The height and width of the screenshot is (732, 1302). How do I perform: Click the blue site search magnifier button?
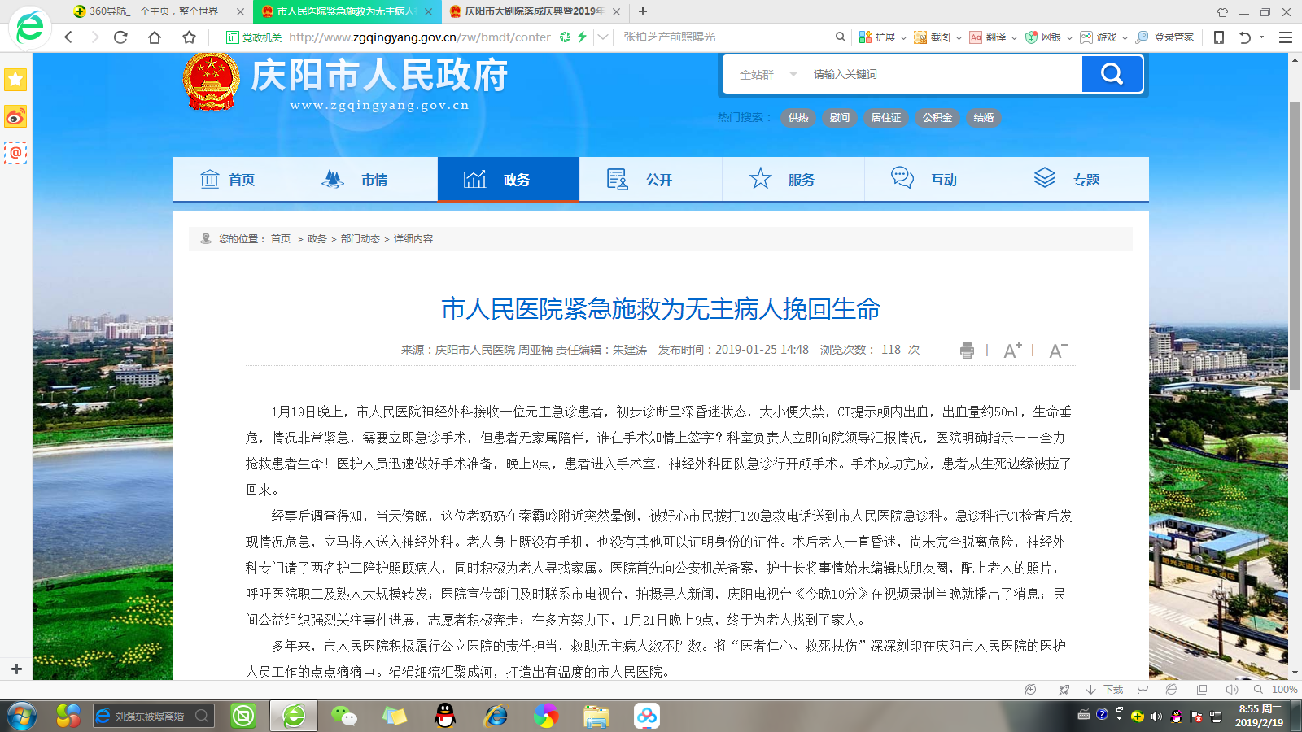point(1112,75)
